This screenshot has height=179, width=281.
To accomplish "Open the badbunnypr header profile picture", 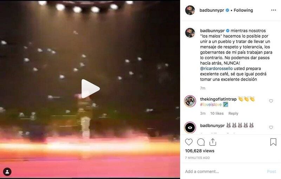I will (190, 10).
